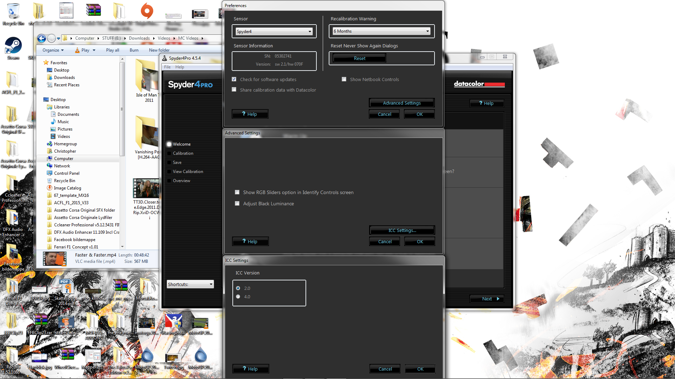The image size is (675, 379).
Task: Enable Show Netbook Controls checkbox
Action: tap(344, 79)
